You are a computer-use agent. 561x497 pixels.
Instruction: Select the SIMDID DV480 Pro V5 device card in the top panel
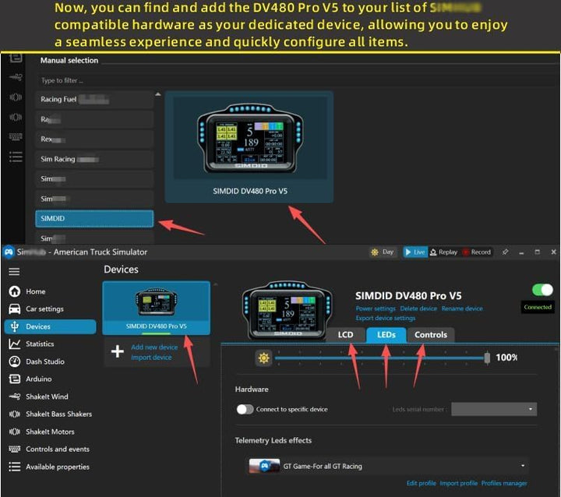tap(249, 146)
